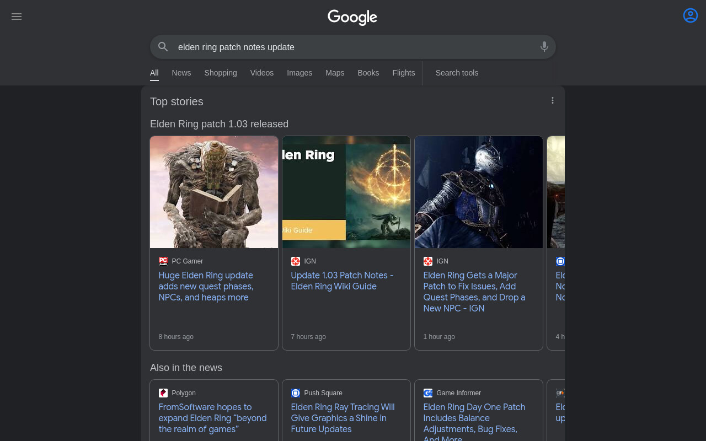
Task: Click the Google logo
Action: pyautogui.click(x=352, y=17)
